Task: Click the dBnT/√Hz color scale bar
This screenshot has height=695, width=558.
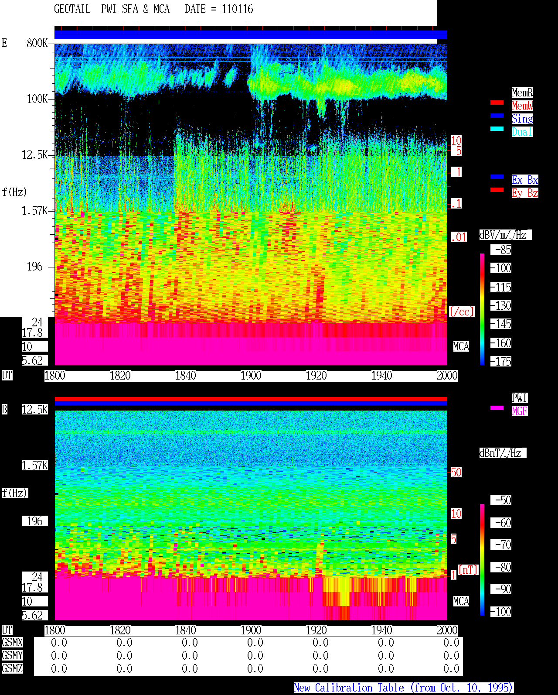Action: 482,560
